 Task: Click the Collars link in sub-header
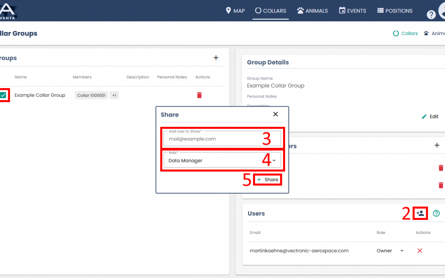tap(405, 33)
